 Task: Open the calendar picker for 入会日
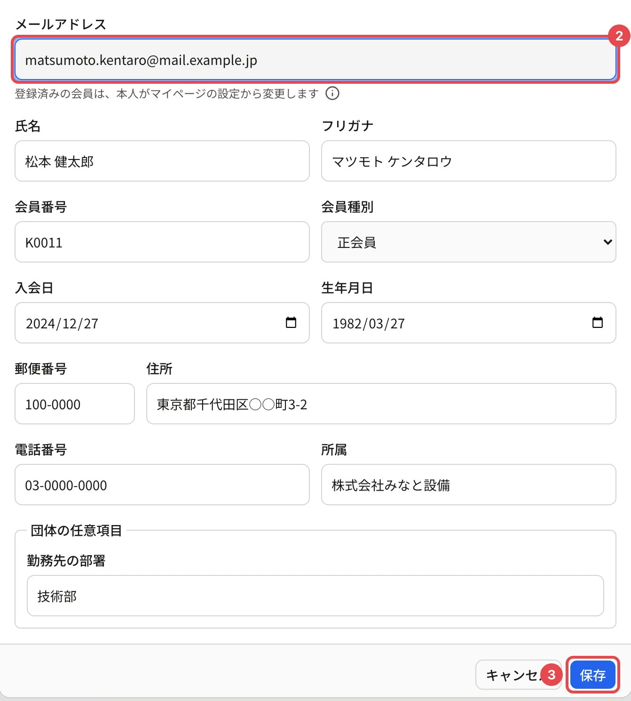pyautogui.click(x=291, y=323)
